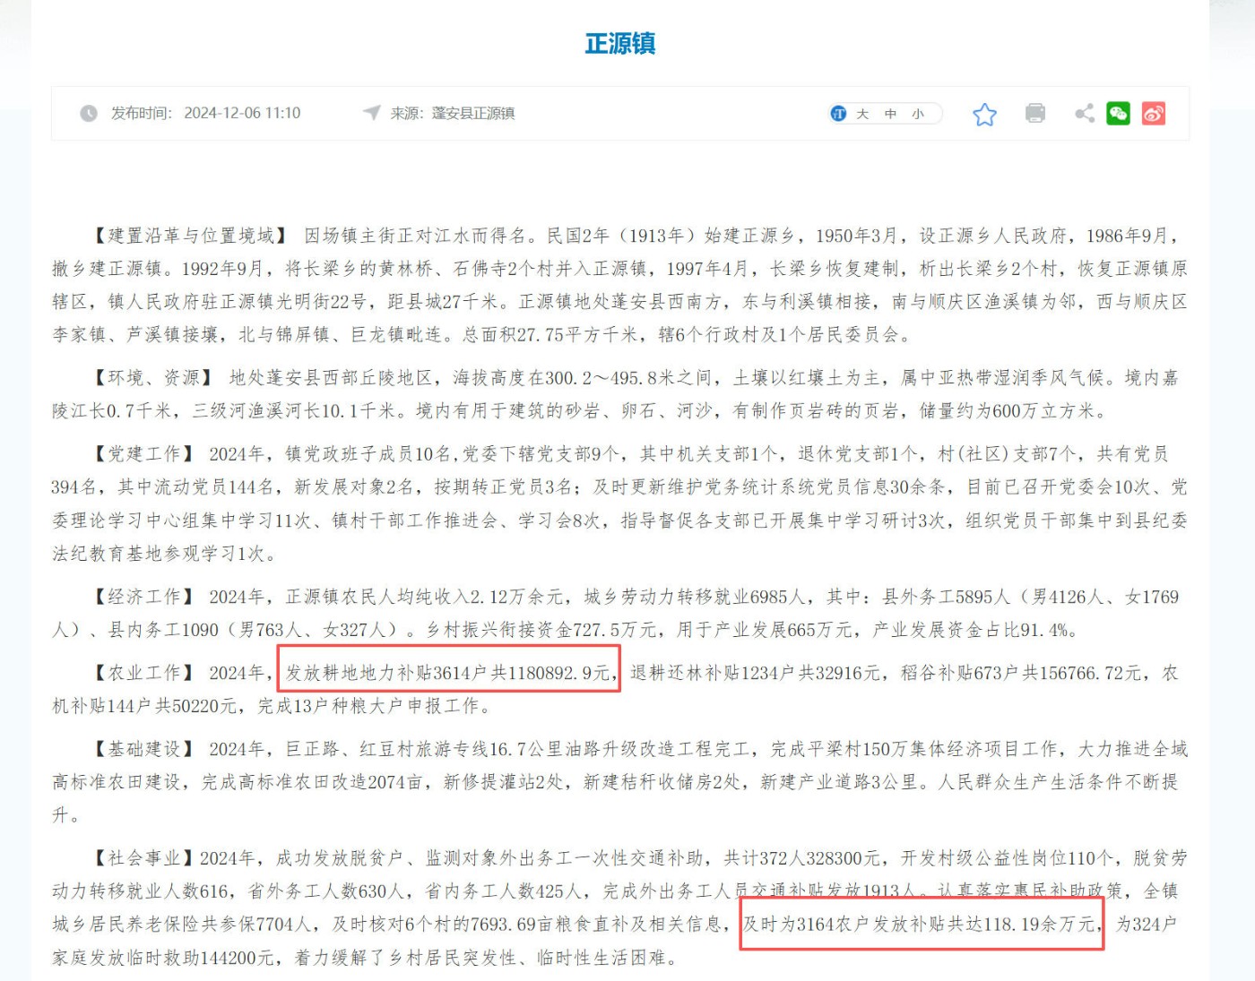Click the blue font size T icon
The image size is (1255, 981).
click(x=838, y=114)
